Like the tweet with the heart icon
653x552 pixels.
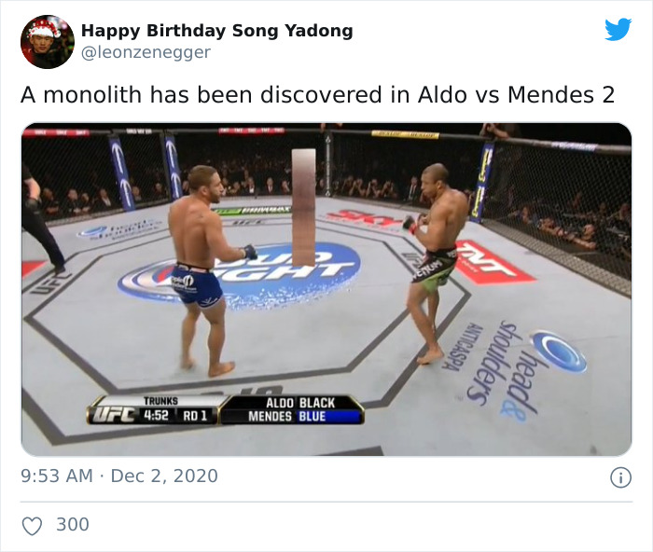point(32,525)
